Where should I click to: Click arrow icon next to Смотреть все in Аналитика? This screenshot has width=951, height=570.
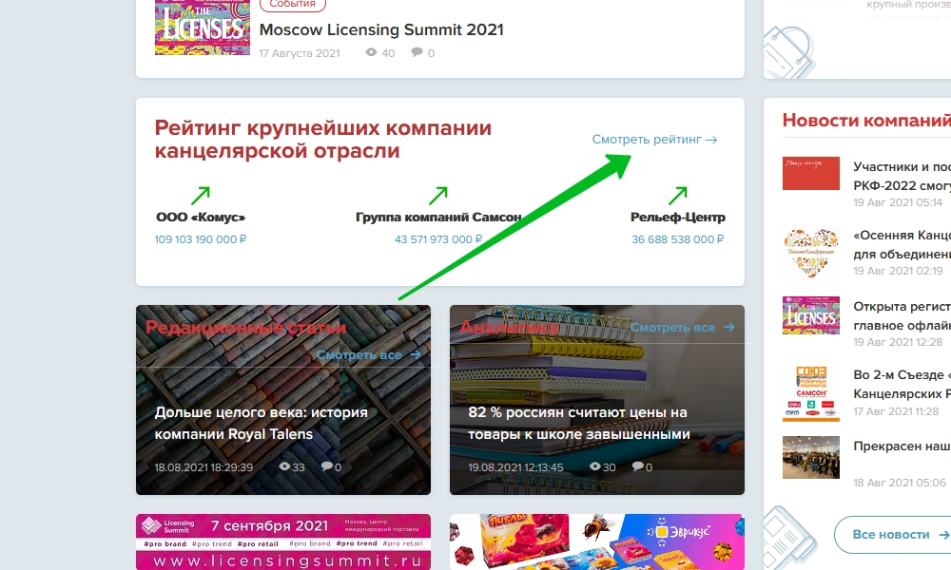pyautogui.click(x=729, y=327)
